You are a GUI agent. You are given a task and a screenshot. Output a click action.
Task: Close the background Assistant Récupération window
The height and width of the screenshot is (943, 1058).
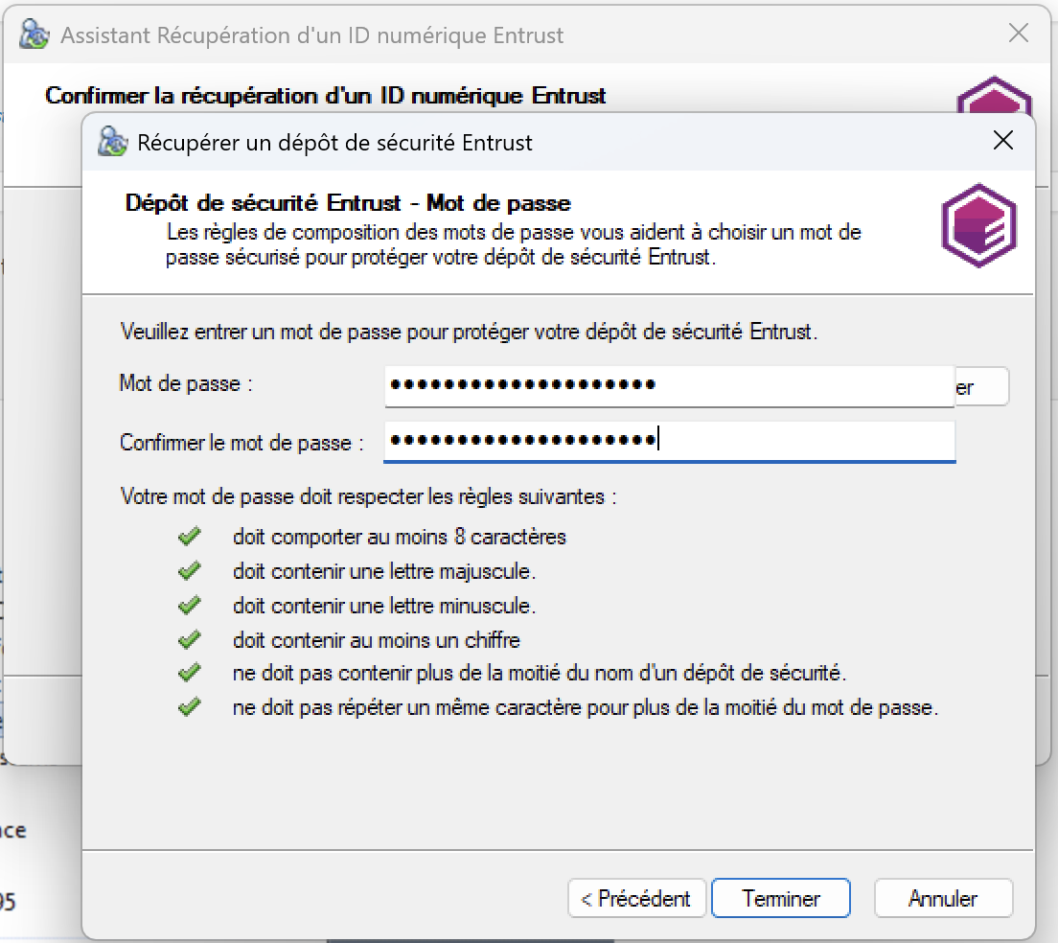click(x=1019, y=34)
